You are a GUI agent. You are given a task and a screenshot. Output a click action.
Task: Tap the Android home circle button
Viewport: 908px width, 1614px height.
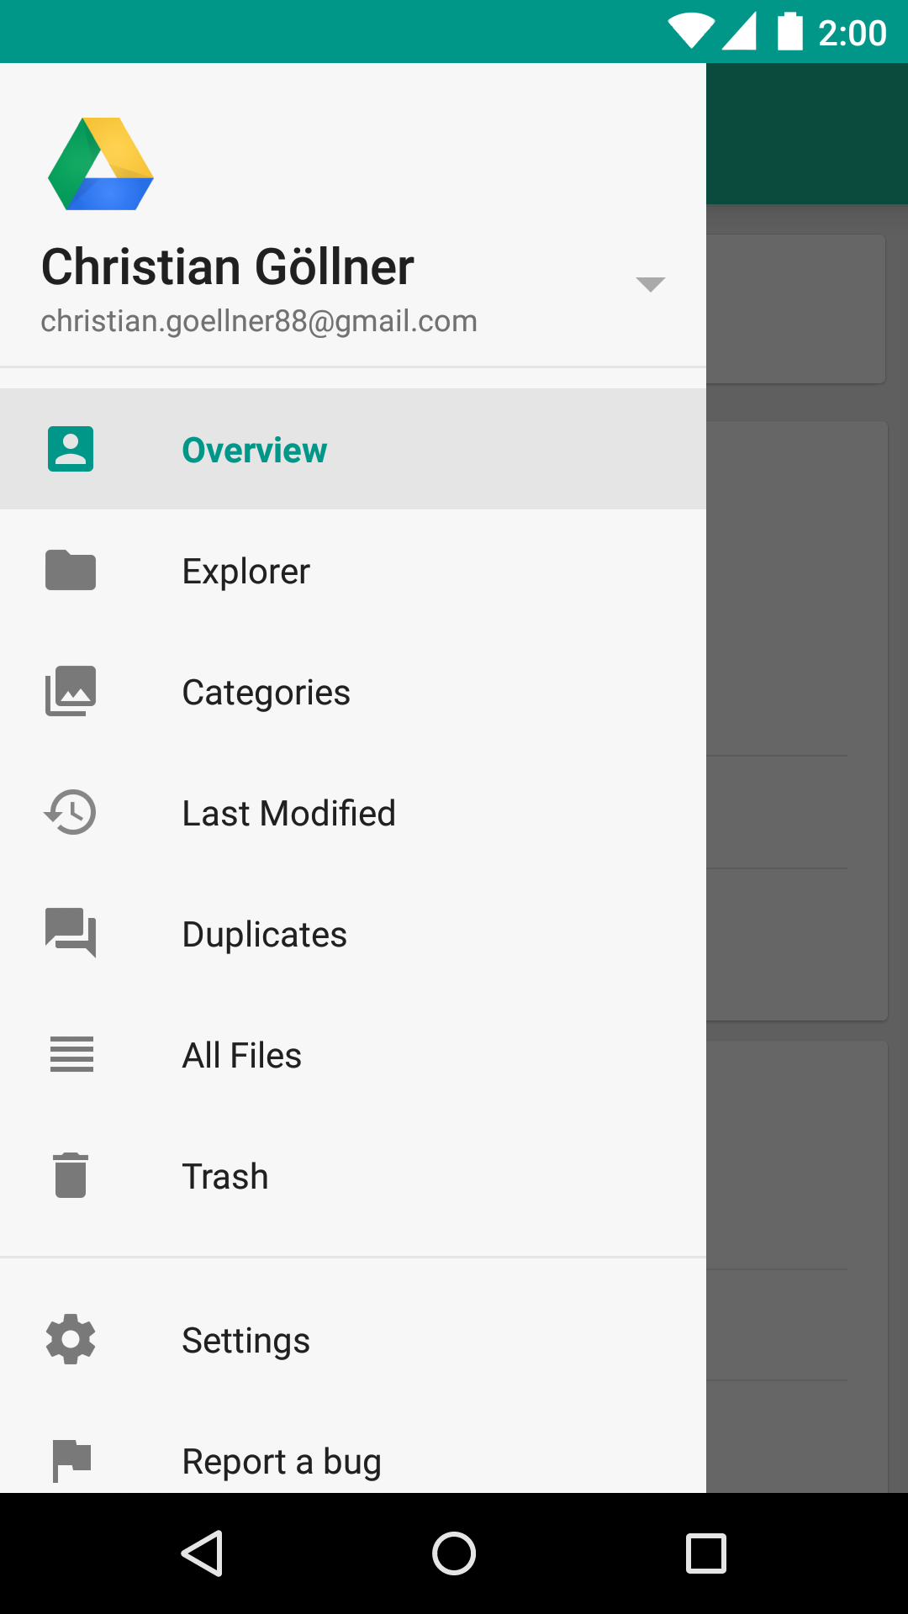(454, 1553)
